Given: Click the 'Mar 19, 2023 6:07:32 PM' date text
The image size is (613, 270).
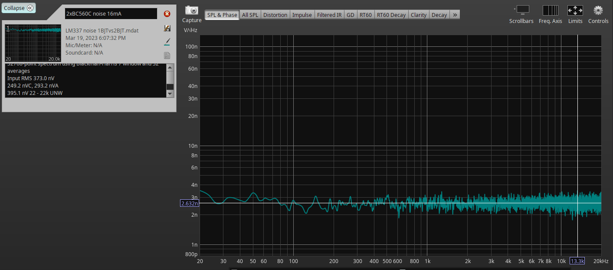Looking at the screenshot, I should tap(95, 38).
